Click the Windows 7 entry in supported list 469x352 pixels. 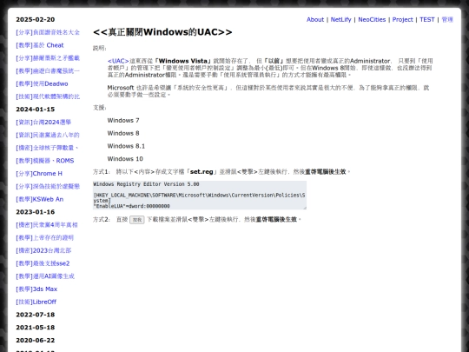pos(123,120)
